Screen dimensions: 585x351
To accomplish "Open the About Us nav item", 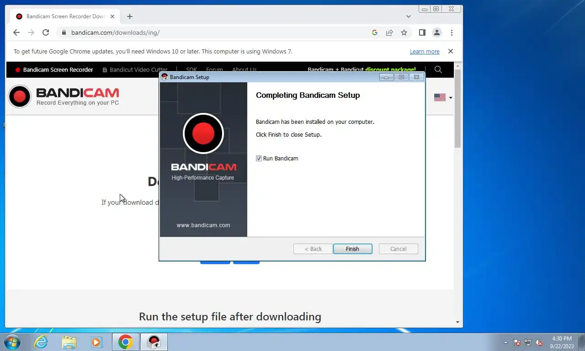I will (244, 70).
